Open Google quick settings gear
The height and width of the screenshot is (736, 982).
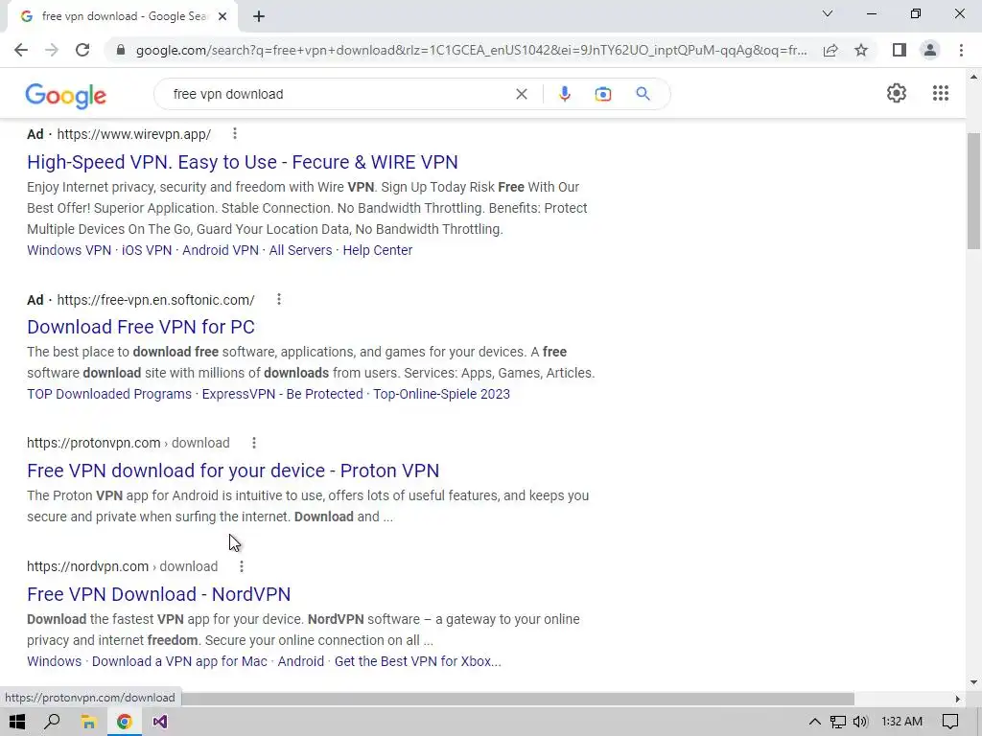click(x=897, y=93)
